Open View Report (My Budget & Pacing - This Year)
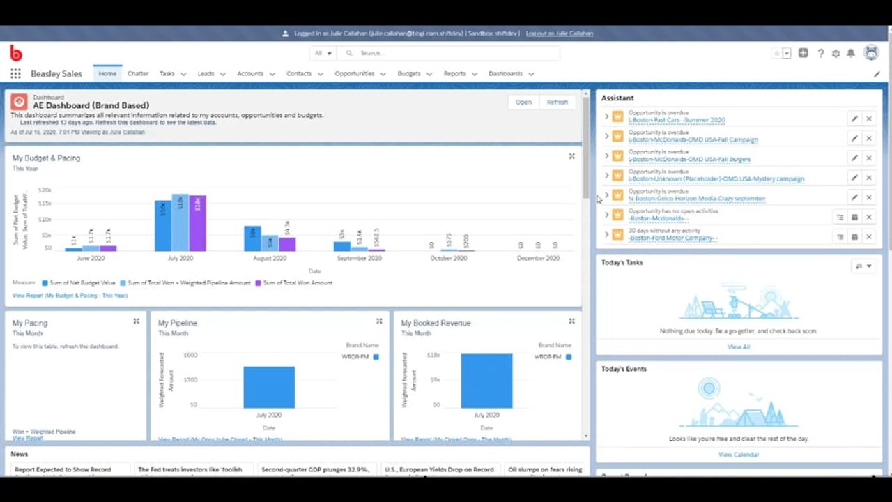Screen dimensions: 892x502 (70, 296)
